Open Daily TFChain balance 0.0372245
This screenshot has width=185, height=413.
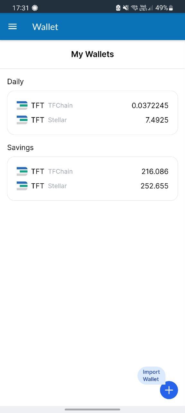coord(150,106)
